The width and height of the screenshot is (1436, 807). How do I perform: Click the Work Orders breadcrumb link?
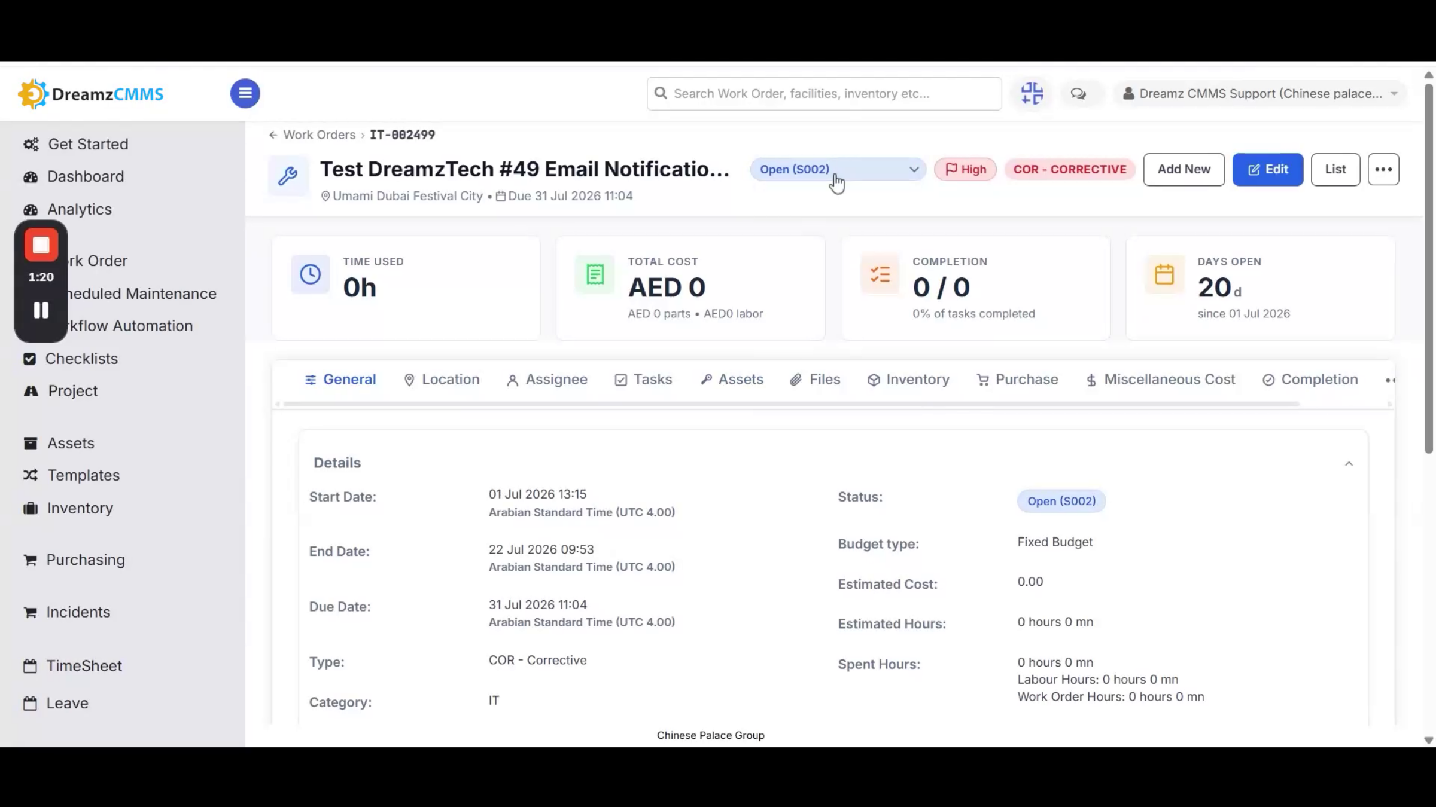pyautogui.click(x=320, y=135)
